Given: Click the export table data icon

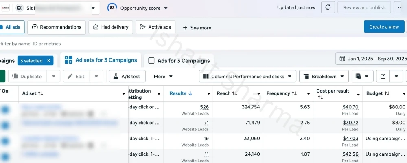Looking at the screenshot, I should [383, 76].
